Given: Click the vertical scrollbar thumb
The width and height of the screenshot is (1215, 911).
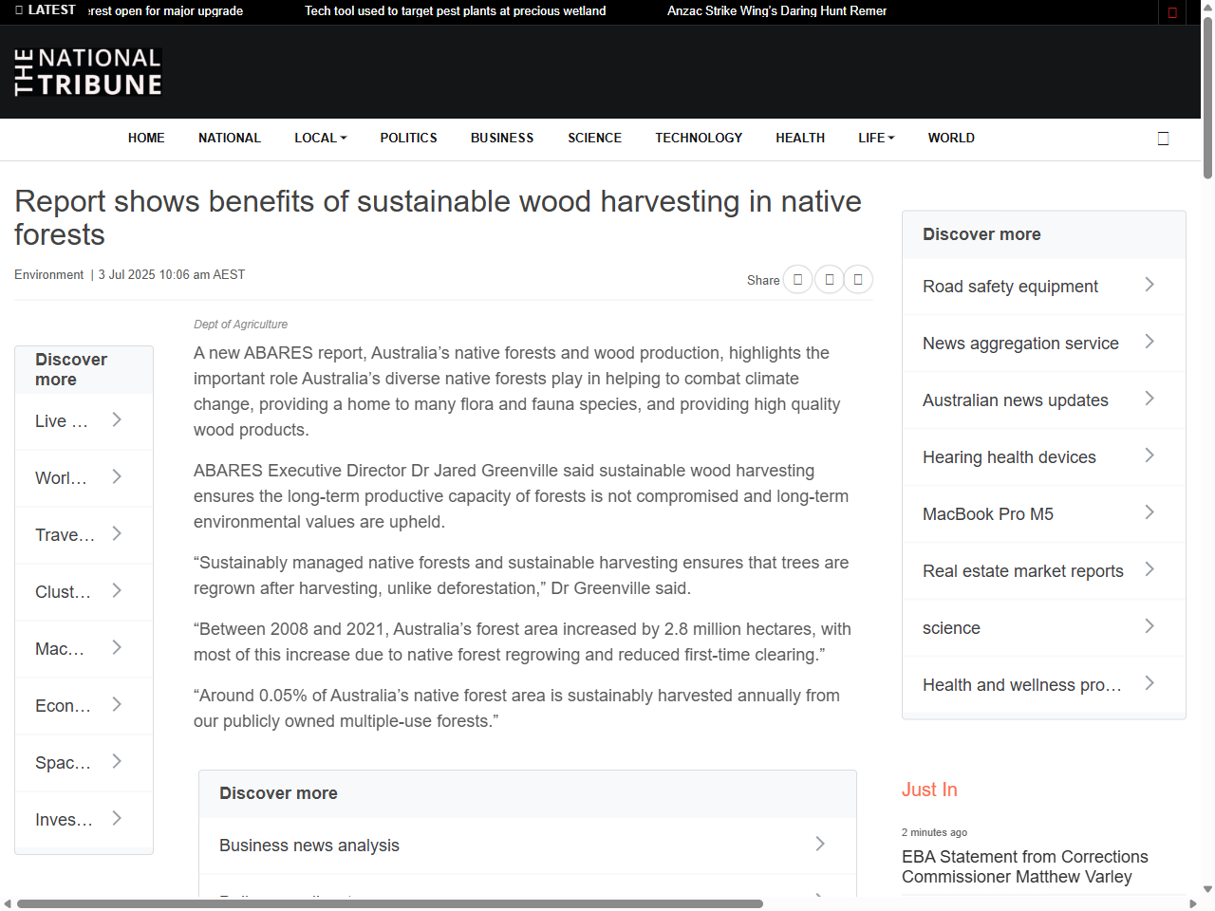Looking at the screenshot, I should (1207, 98).
